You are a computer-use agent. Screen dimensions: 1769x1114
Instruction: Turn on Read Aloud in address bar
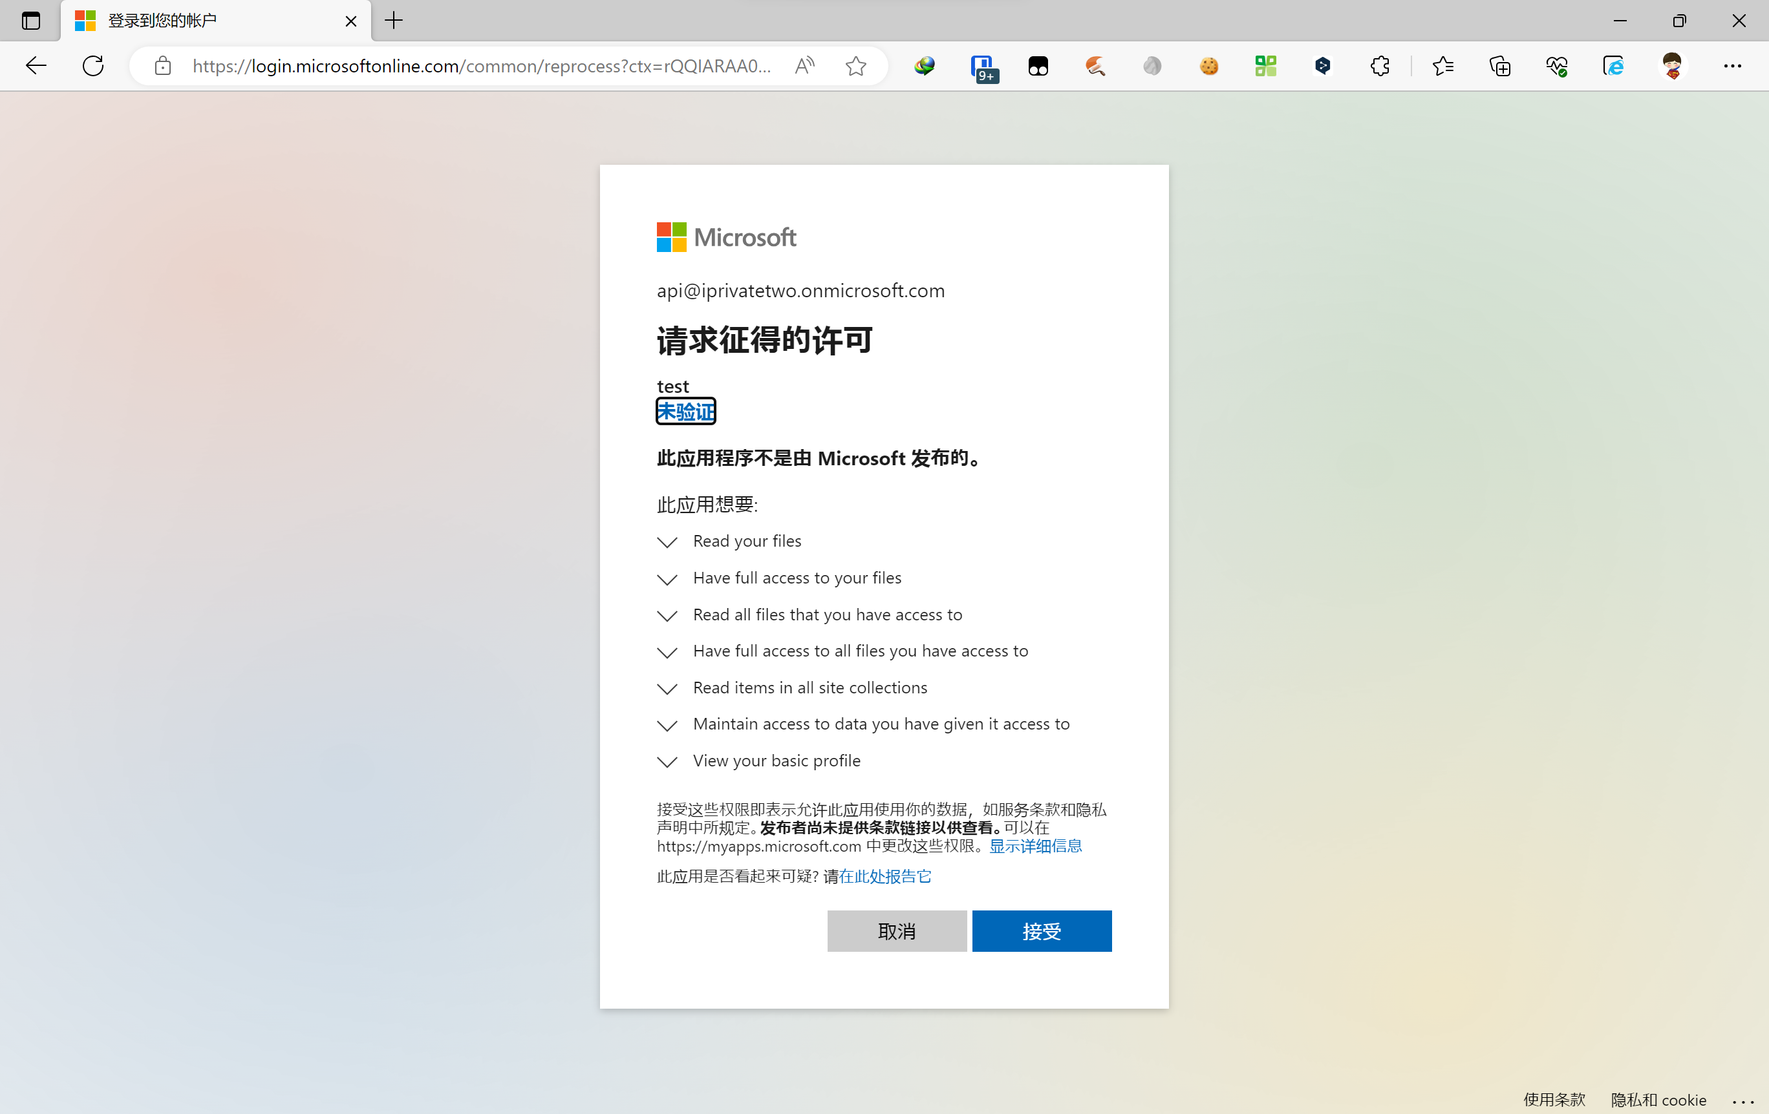[x=805, y=66]
